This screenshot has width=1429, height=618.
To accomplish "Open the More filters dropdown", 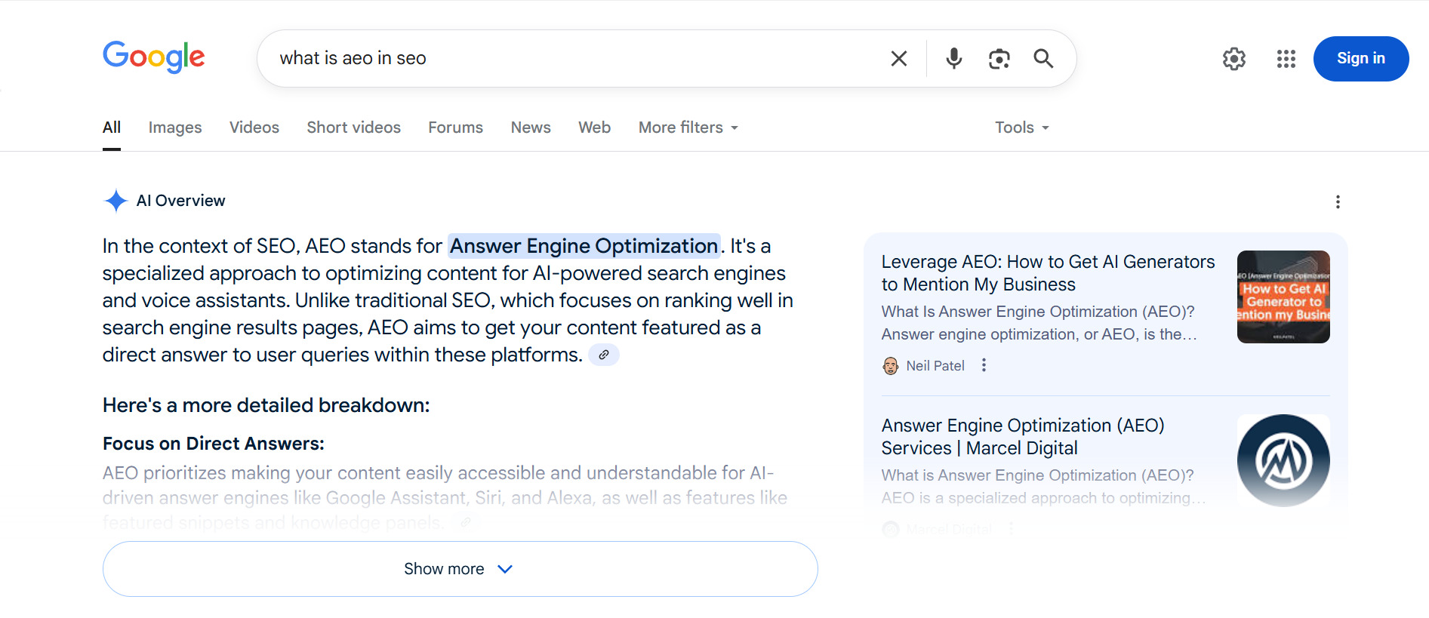I will pyautogui.click(x=688, y=128).
